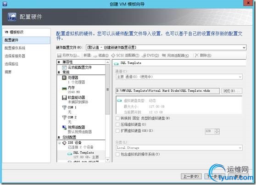Open the hardware profile (硬件配置文件) dropdown
Screen dimensions: 256x185
(x=244, y=48)
